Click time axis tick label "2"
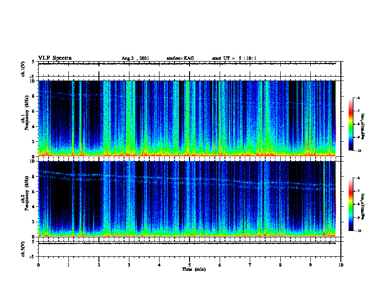This screenshot has width=384, height=297. (99, 265)
